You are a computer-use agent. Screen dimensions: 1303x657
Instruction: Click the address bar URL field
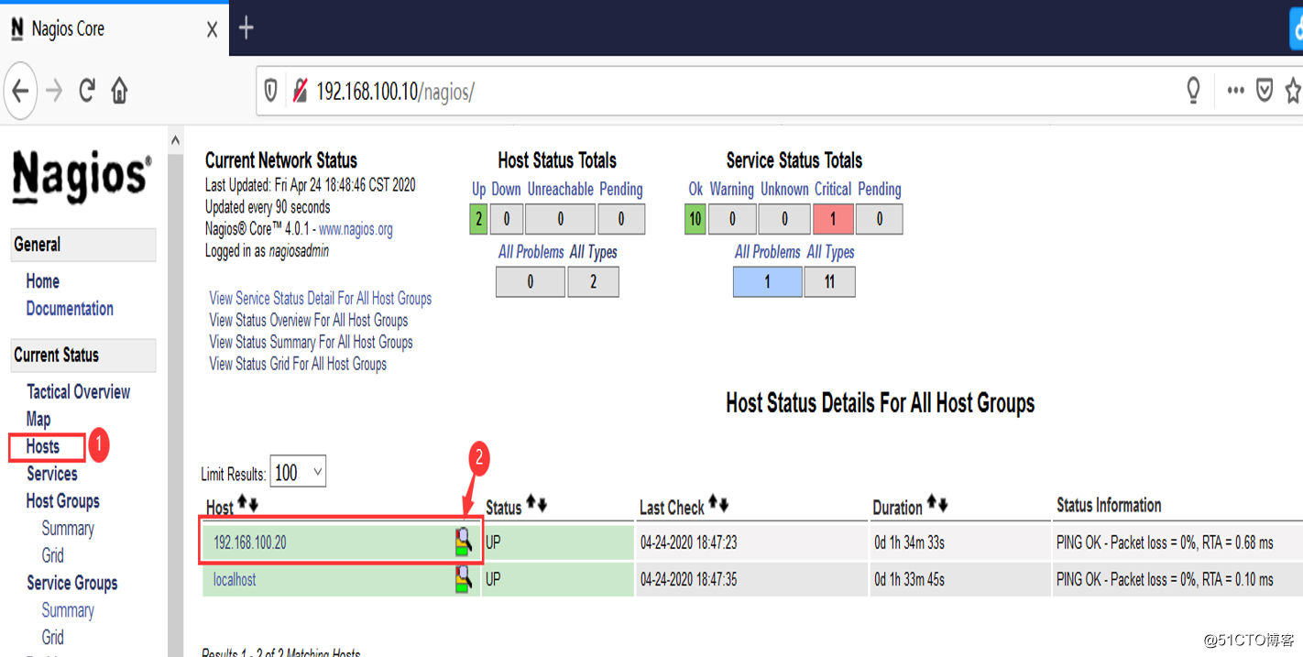tap(715, 91)
